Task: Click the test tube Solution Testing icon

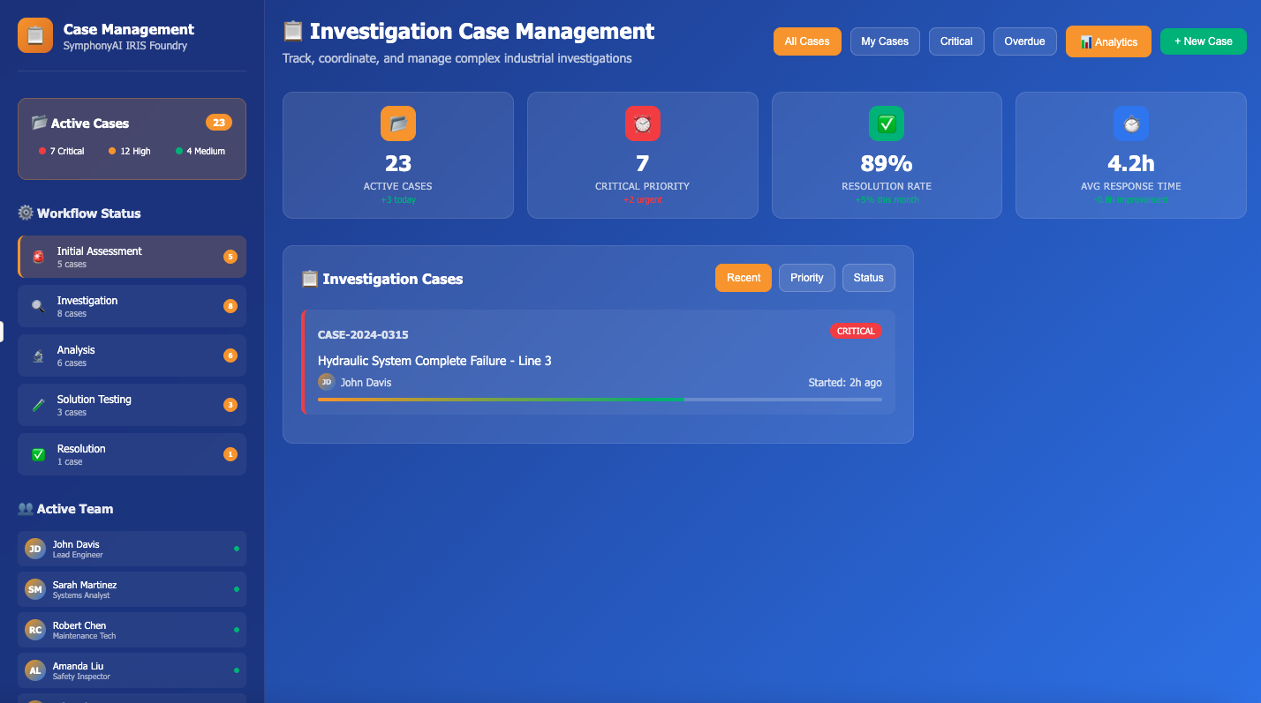Action: click(x=38, y=406)
